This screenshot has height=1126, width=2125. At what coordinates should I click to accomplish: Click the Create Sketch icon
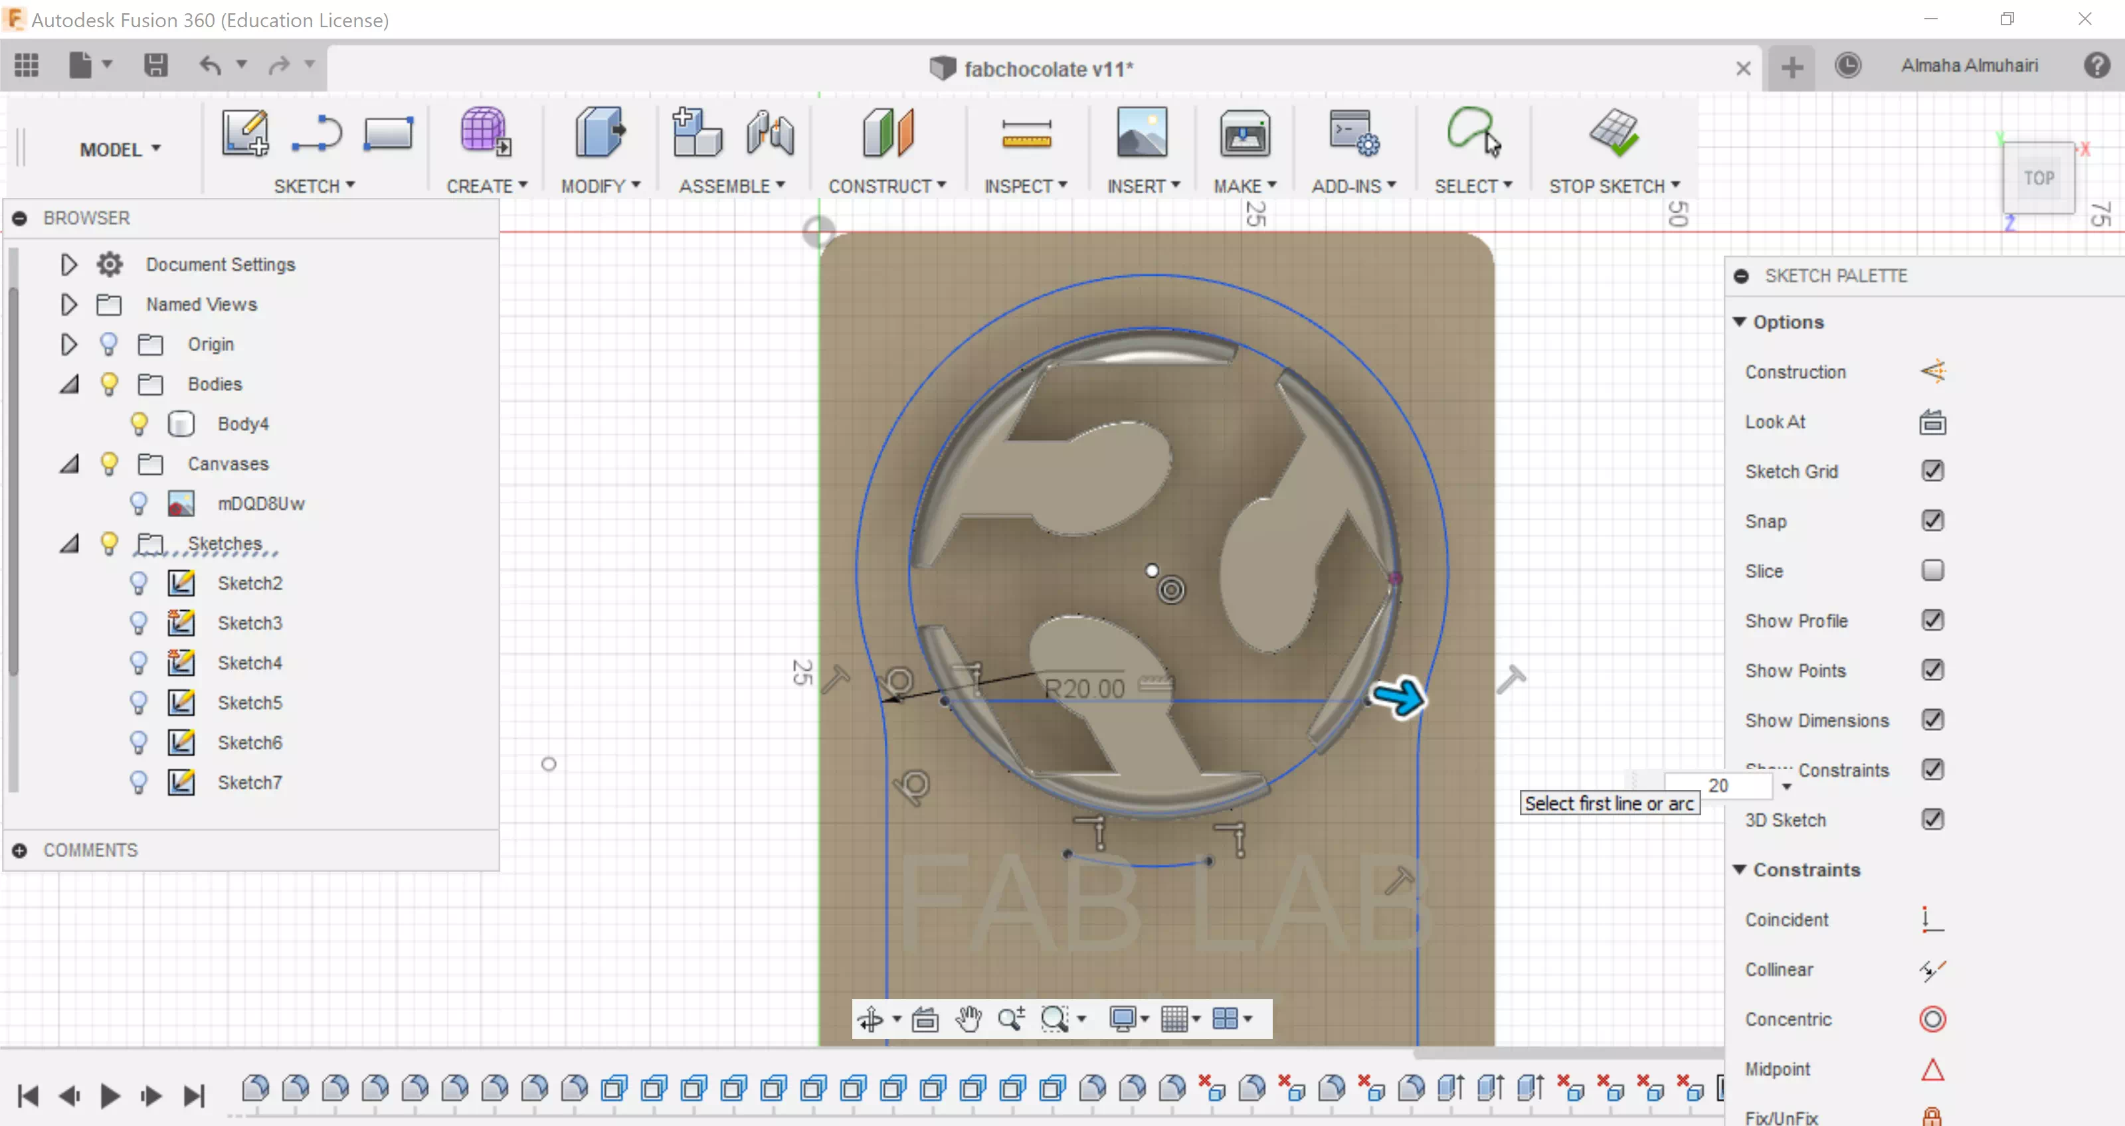[x=244, y=133]
